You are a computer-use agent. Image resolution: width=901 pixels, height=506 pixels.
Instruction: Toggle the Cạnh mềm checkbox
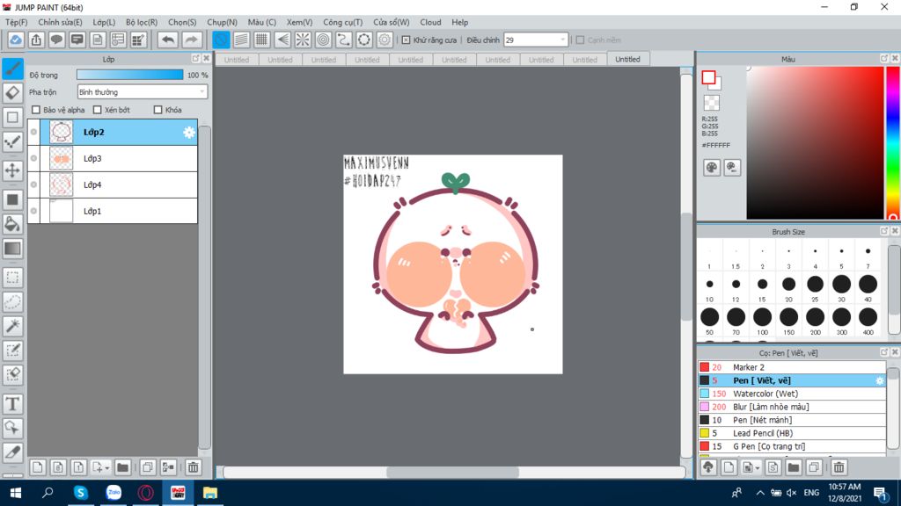tap(580, 40)
